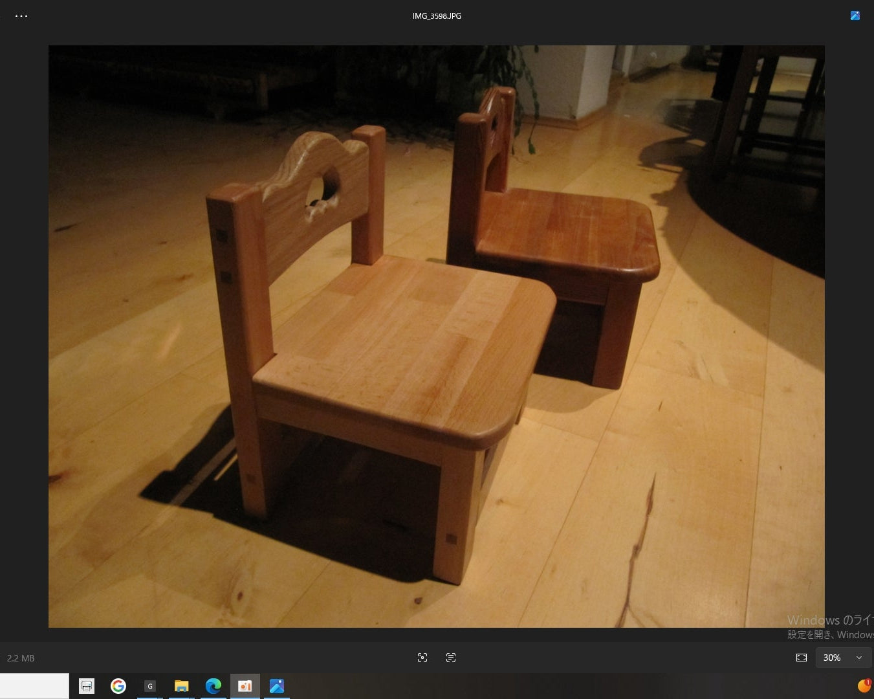Click the scan text icon in bottom toolbar
Screen dimensions: 874x699
click(451, 658)
